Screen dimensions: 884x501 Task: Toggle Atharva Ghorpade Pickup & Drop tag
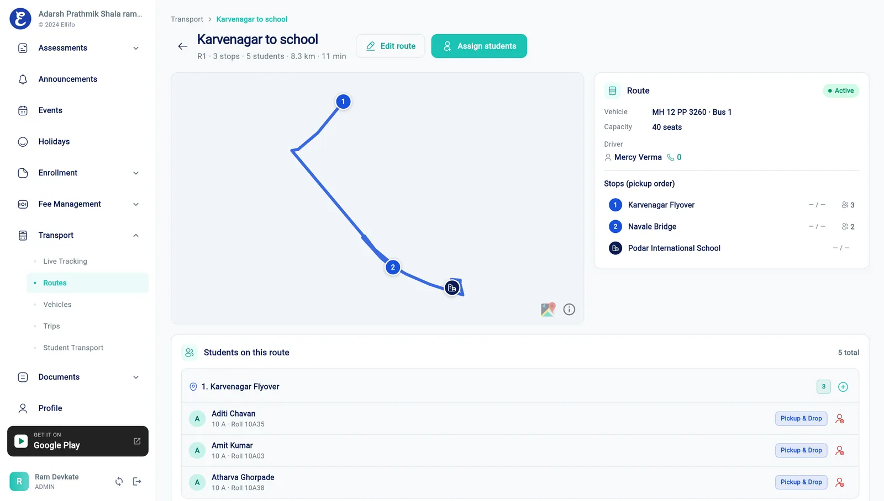click(801, 482)
